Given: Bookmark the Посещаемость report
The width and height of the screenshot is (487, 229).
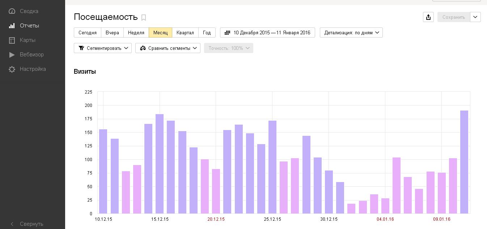Looking at the screenshot, I should tap(144, 17).
